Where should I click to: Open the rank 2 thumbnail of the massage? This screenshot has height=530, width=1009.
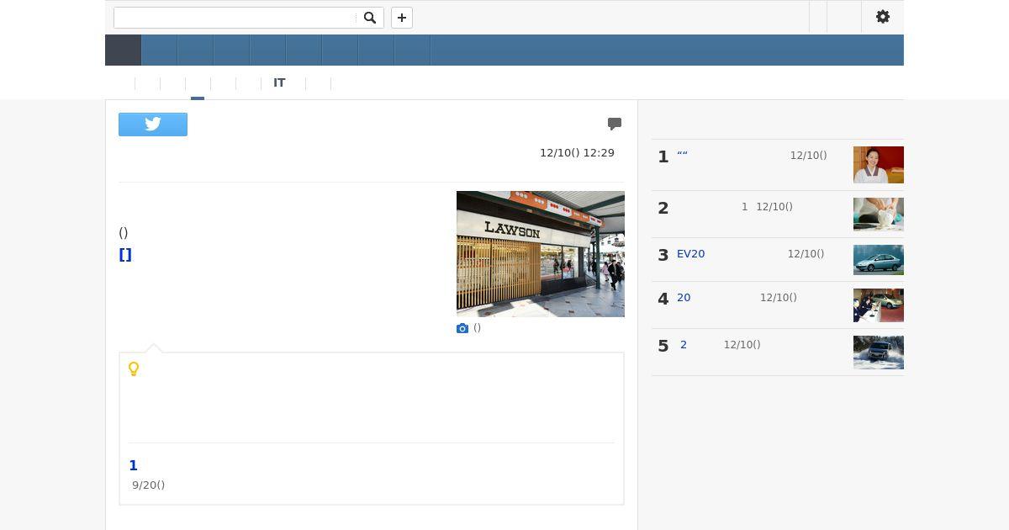click(x=879, y=215)
